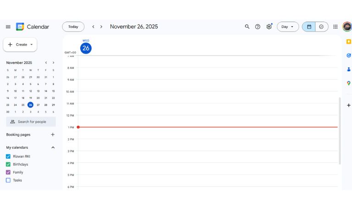Show the previous month in the mini calendar
This screenshot has height=211, width=352.
pyautogui.click(x=46, y=63)
